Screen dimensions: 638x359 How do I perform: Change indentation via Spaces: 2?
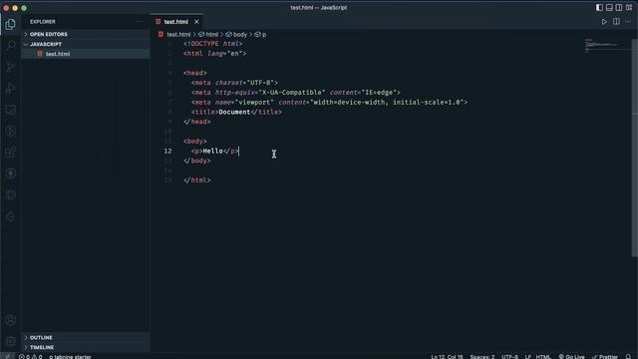tap(482, 357)
